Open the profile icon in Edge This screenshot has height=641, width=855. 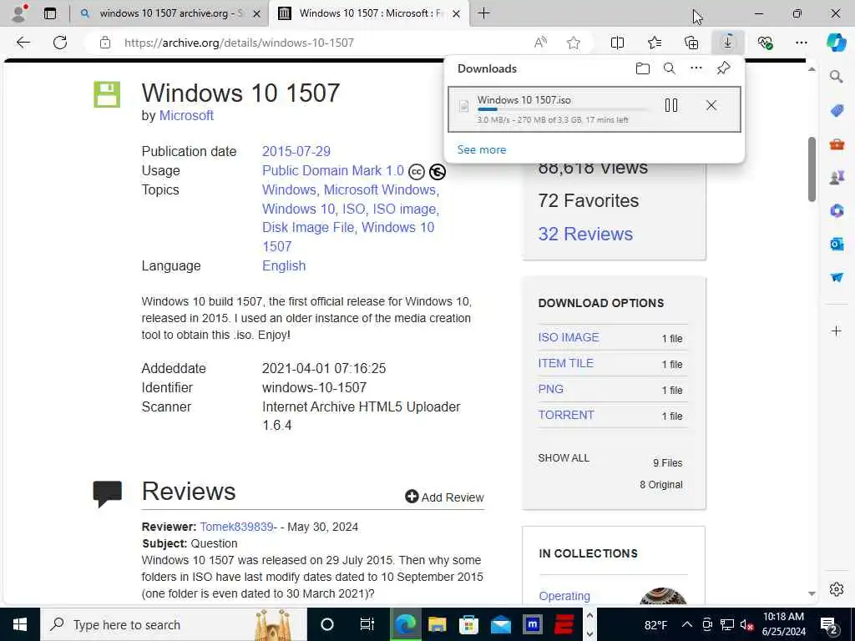pos(20,13)
